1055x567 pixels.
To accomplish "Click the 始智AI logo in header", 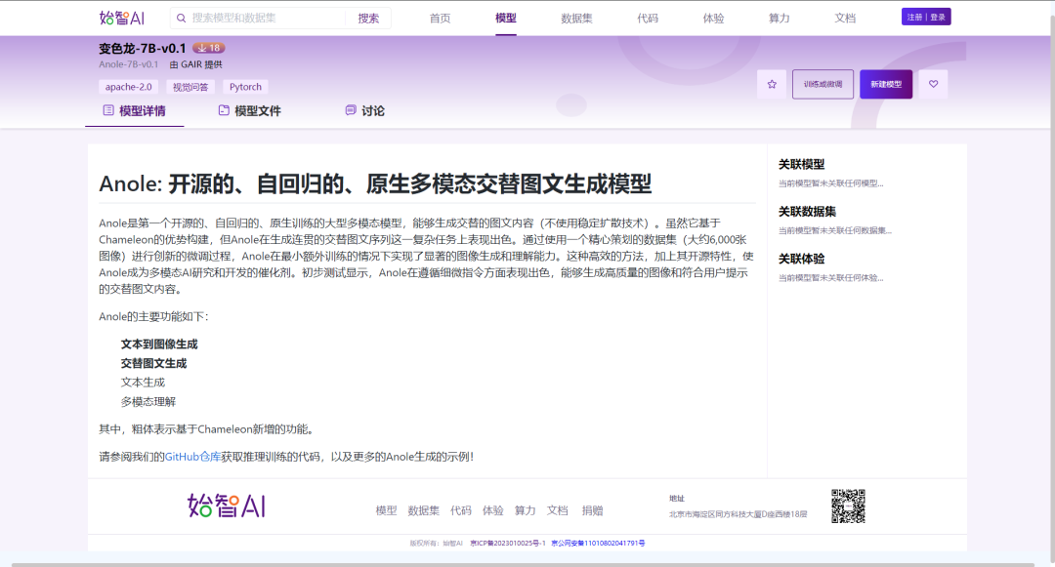I will pos(122,19).
